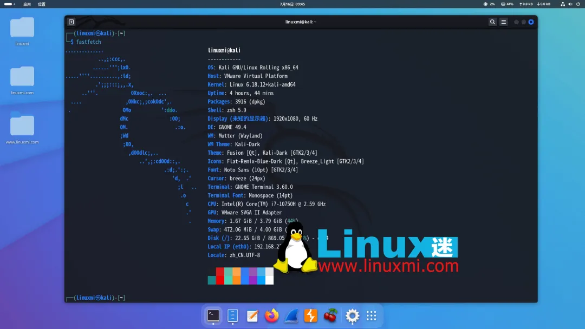
Task: Launch Firefox from the dock
Action: coord(271,315)
